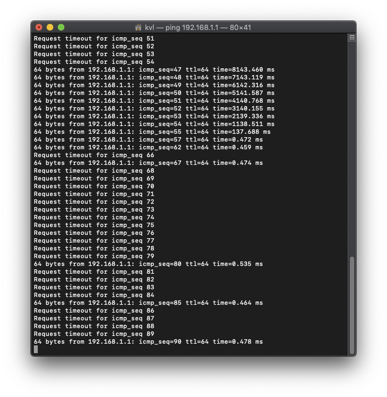Screen dimensions: 387x397
Task: Click 'icmp_seq=67' in the reply line
Action: pos(160,163)
